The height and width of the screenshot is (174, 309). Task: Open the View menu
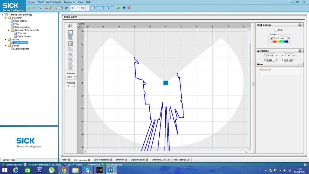pyautogui.click(x=80, y=2)
